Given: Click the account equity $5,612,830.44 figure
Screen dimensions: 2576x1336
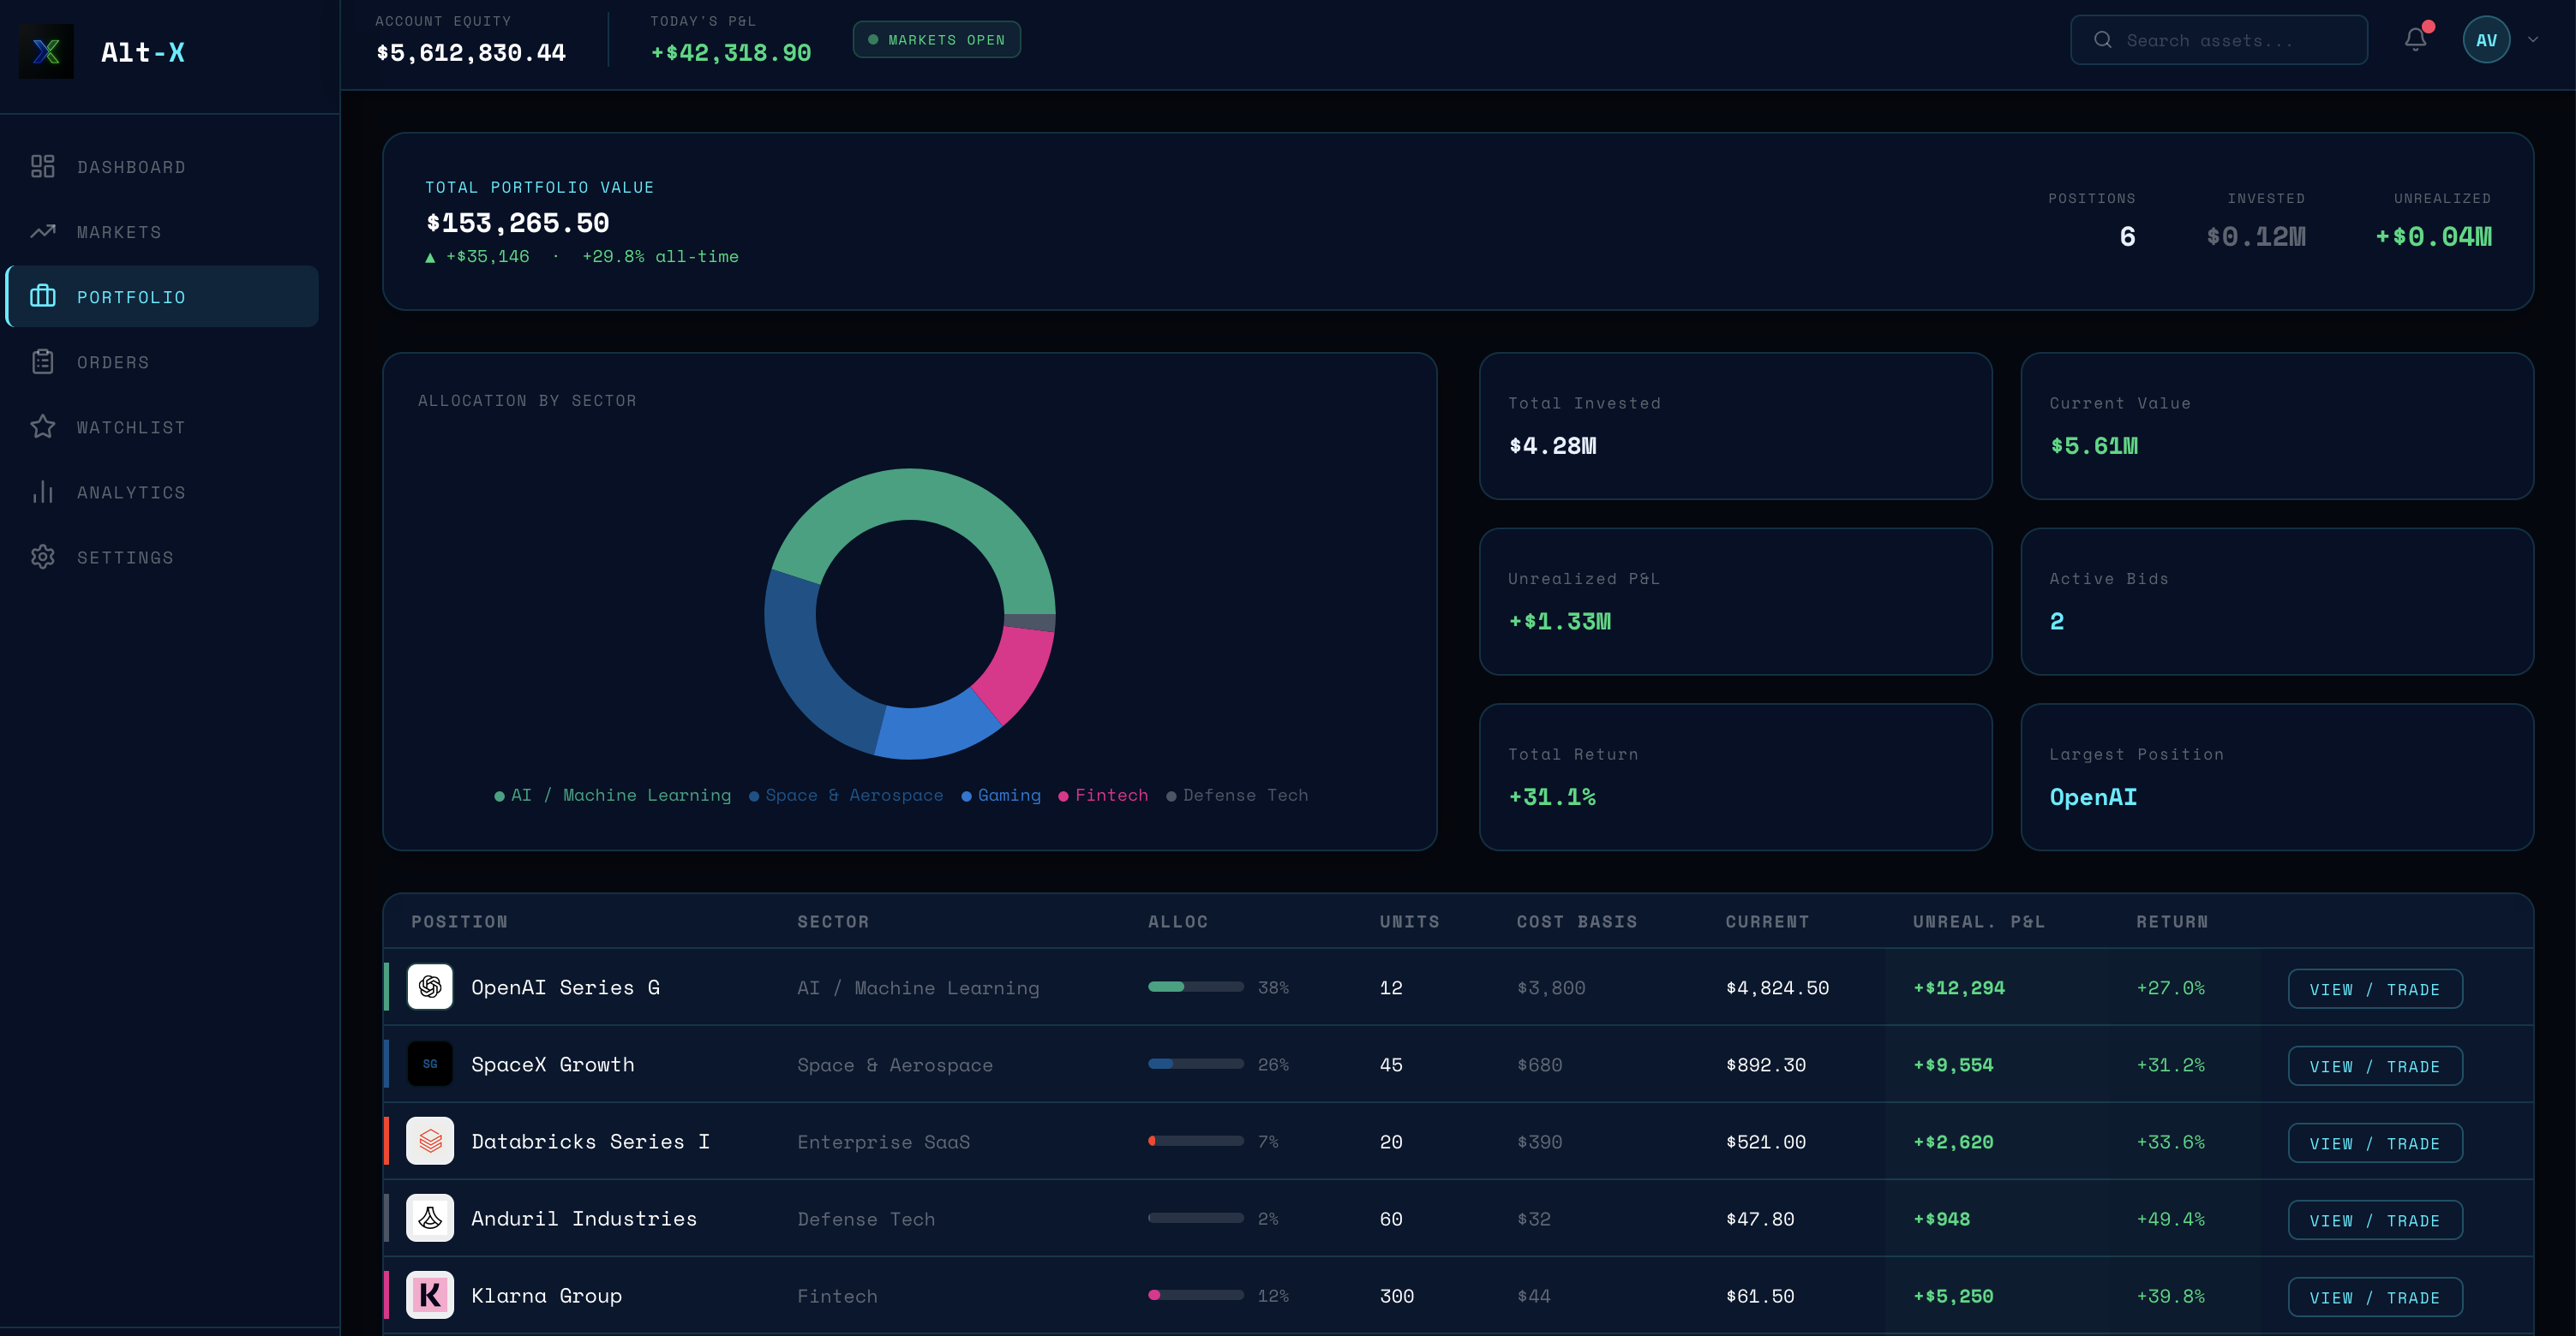Looking at the screenshot, I should pos(471,52).
